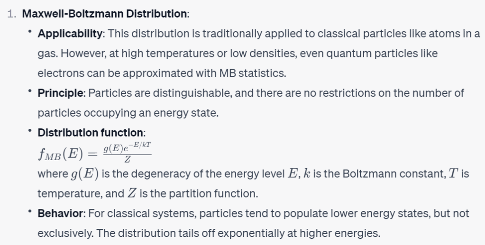Click the bold Distribution function label

(x=90, y=133)
